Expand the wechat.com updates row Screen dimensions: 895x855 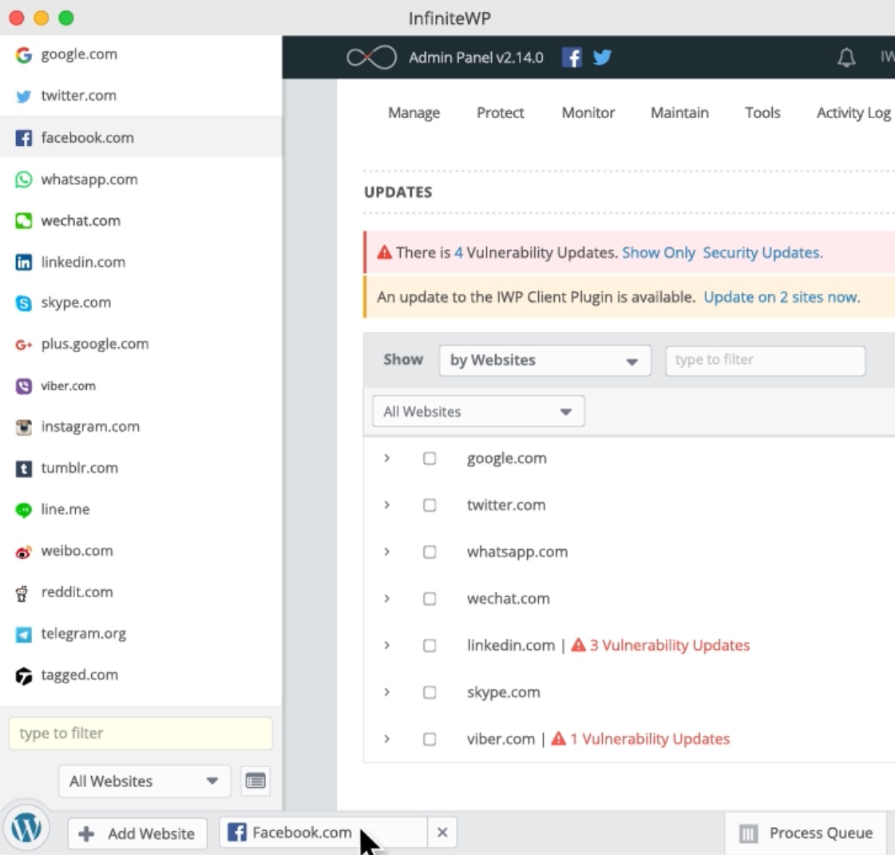387,599
